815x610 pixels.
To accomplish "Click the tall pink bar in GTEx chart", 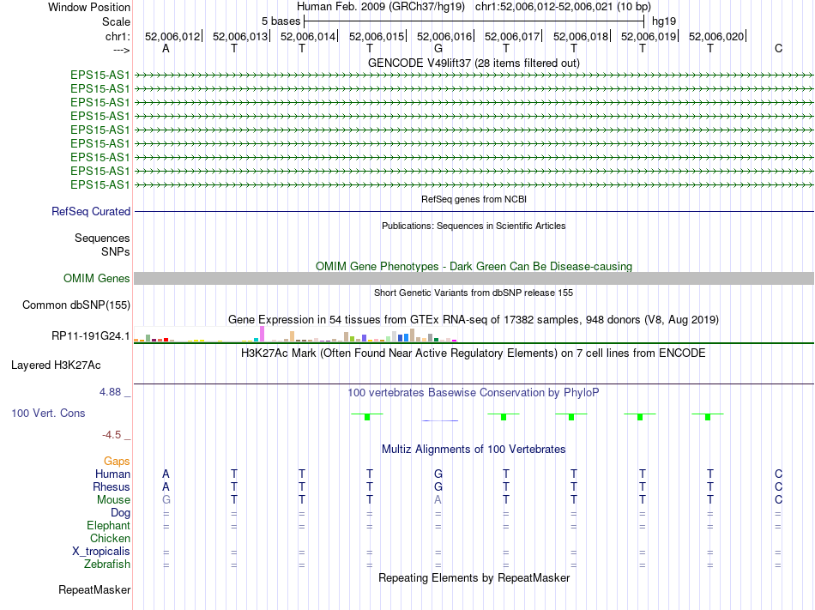I will click(262, 334).
